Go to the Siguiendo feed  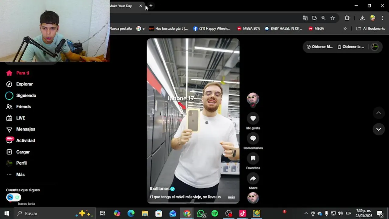click(21, 96)
